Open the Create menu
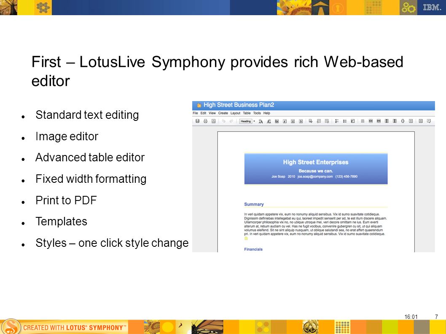The width and height of the screenshot is (446, 334). (223, 113)
